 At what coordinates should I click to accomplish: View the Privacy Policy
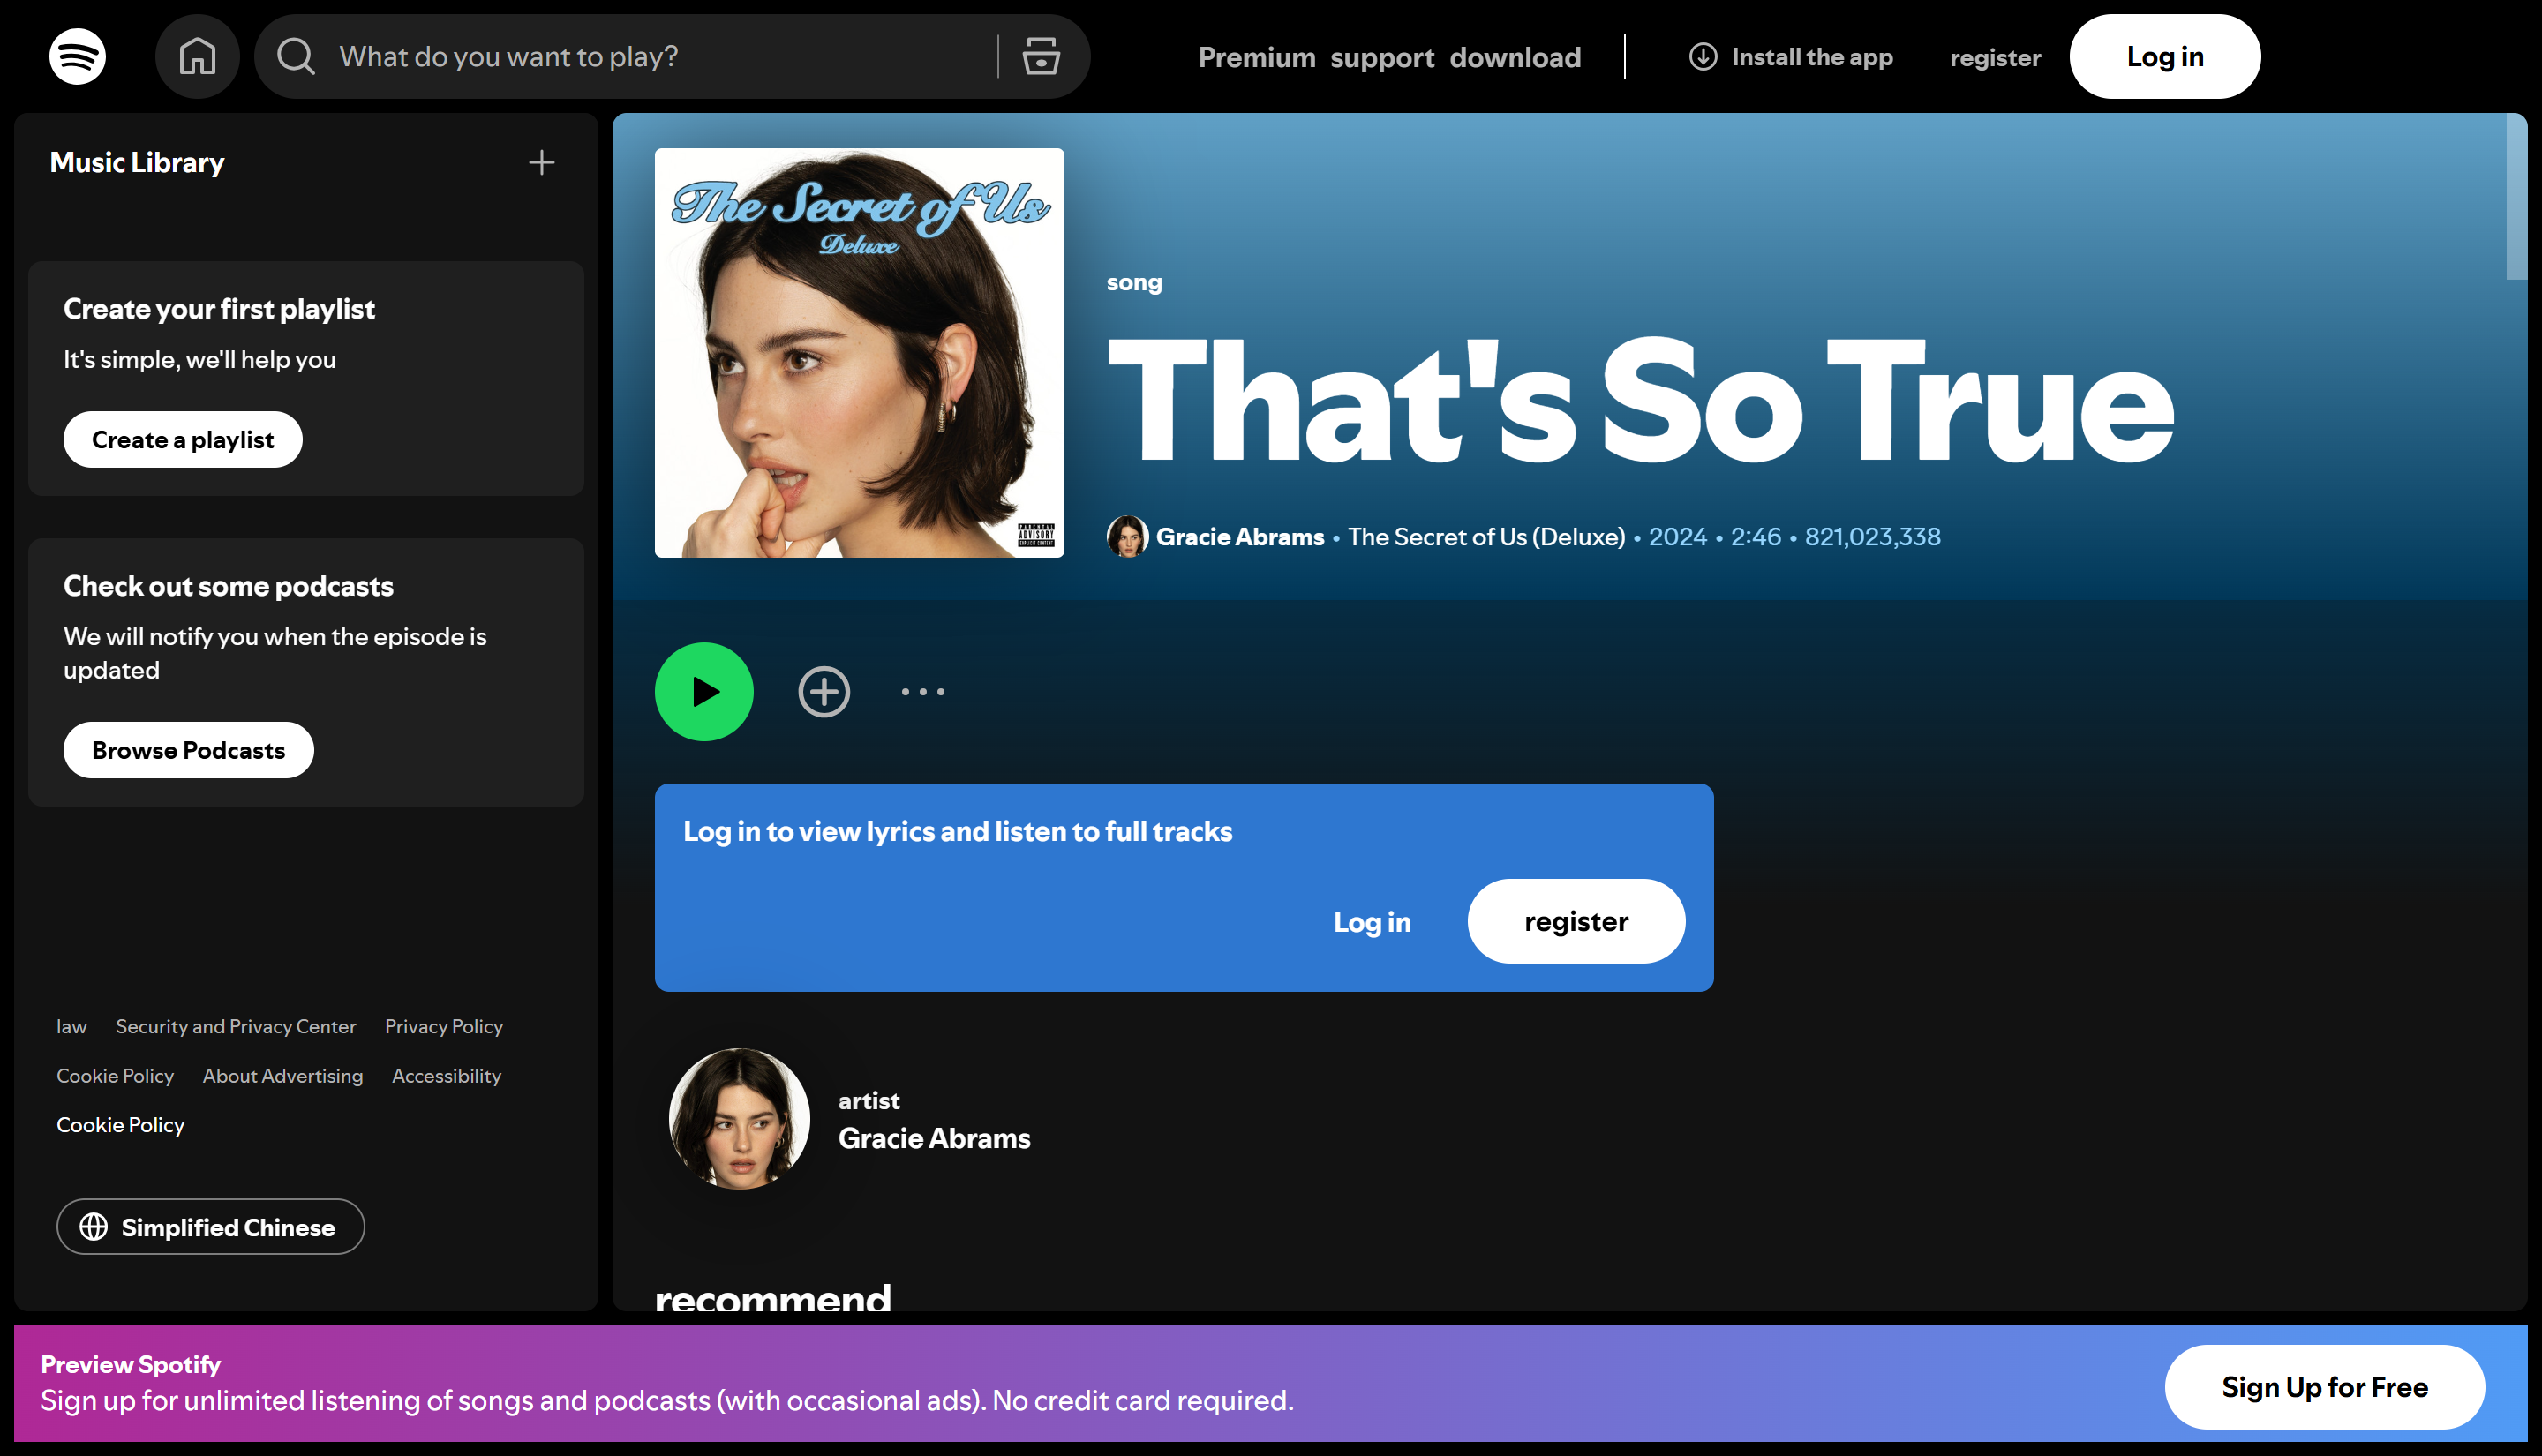click(443, 1026)
